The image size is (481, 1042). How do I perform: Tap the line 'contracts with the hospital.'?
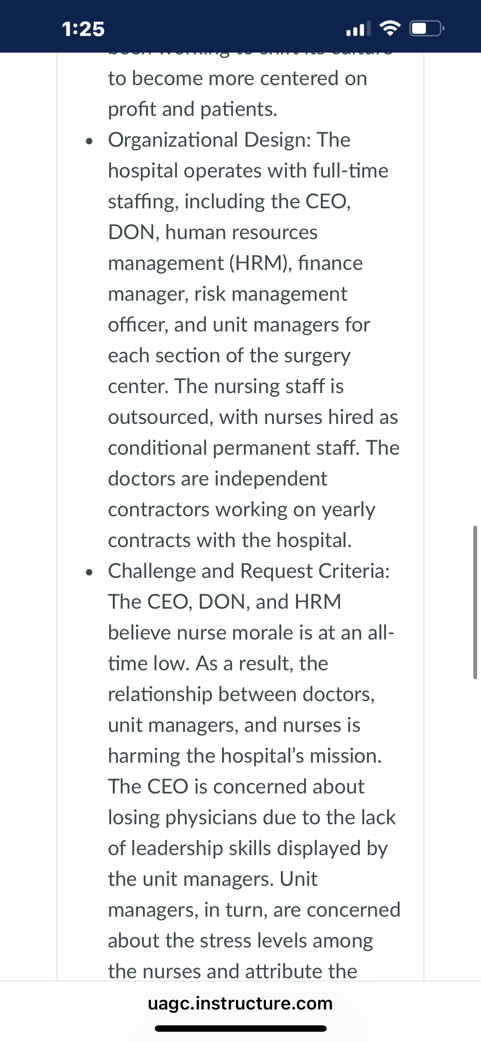pyautogui.click(x=230, y=540)
